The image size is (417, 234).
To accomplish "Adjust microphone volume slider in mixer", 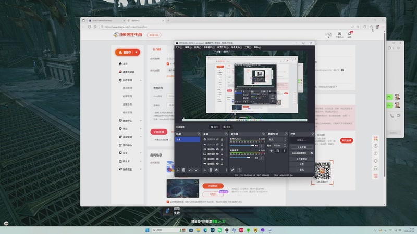I will point(242,146).
